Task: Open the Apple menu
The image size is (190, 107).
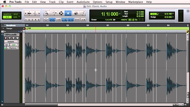Action: click(5, 2)
